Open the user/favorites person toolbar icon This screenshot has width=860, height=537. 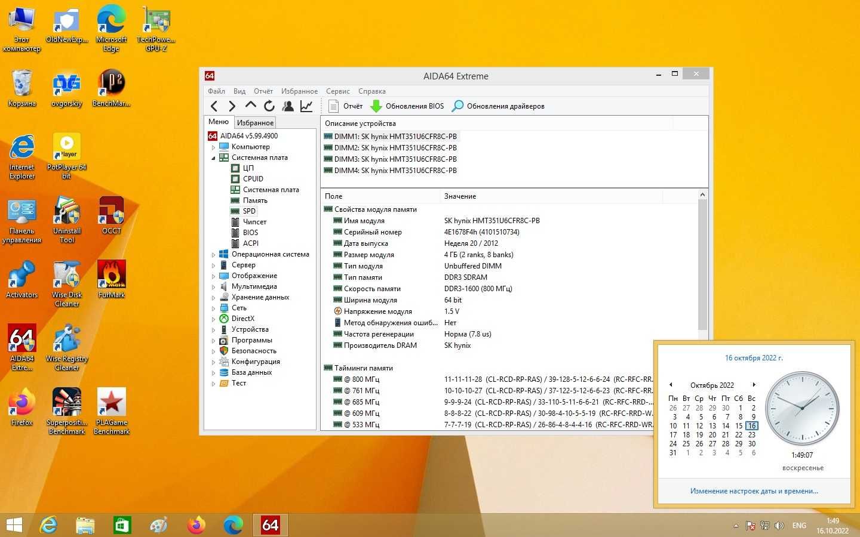click(288, 106)
